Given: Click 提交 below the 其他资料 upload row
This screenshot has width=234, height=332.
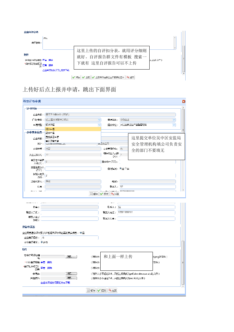Looking at the screenshot, I should click(102, 291).
